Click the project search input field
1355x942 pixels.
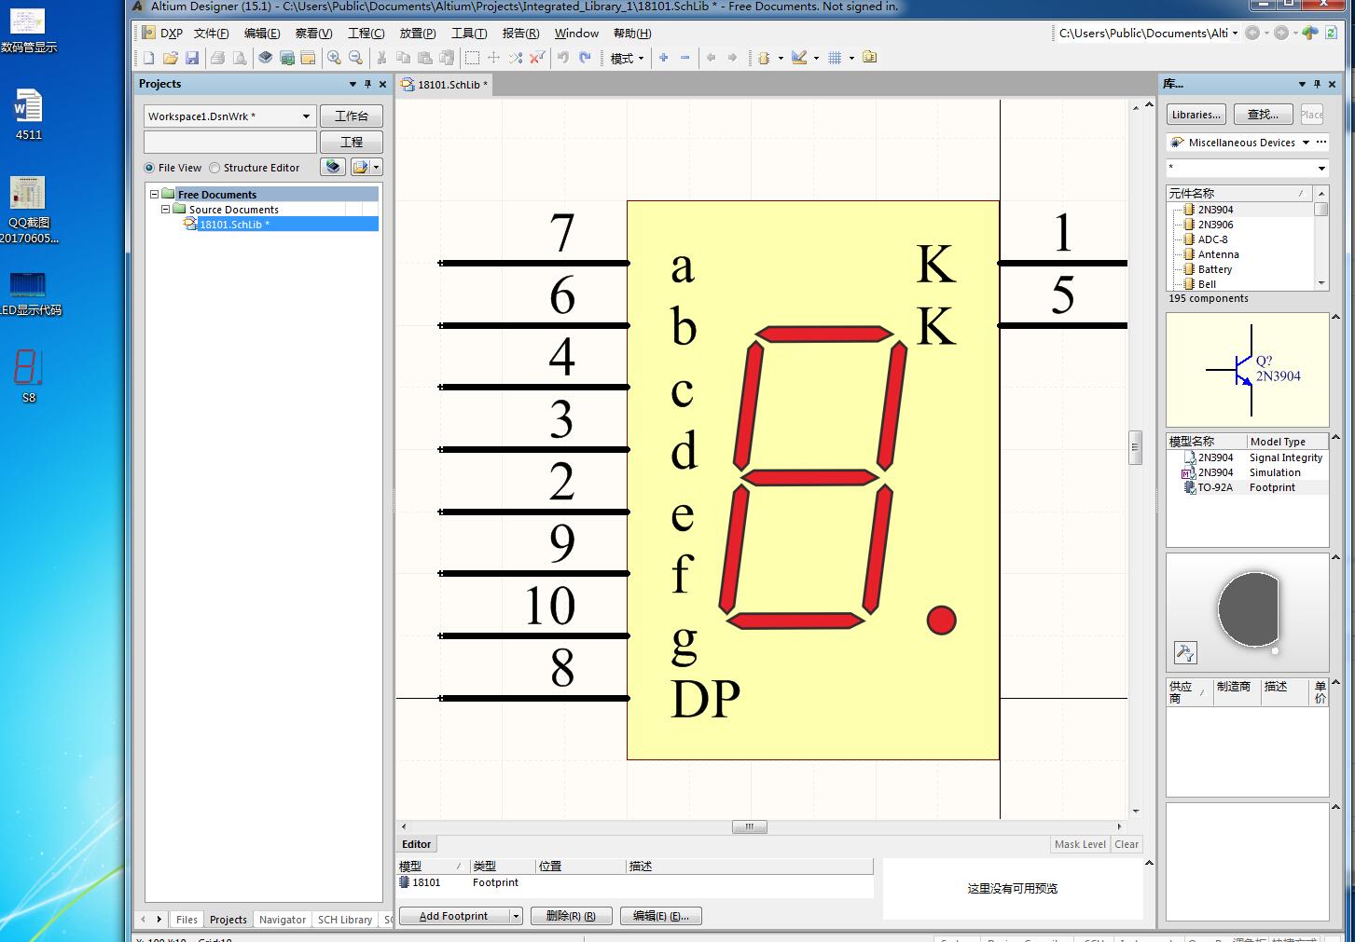click(x=230, y=142)
